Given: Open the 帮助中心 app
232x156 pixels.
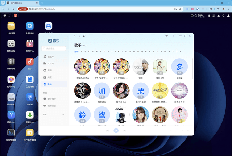Looking at the screenshot, I should pyautogui.click(x=11, y=115).
